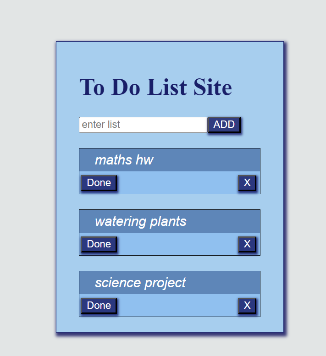The height and width of the screenshot is (356, 326).
Task: Select the 'science project' task title text
Action: [140, 283]
